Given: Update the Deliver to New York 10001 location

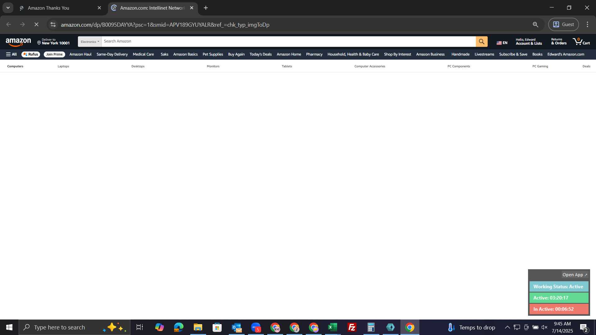Looking at the screenshot, I should pos(53,42).
